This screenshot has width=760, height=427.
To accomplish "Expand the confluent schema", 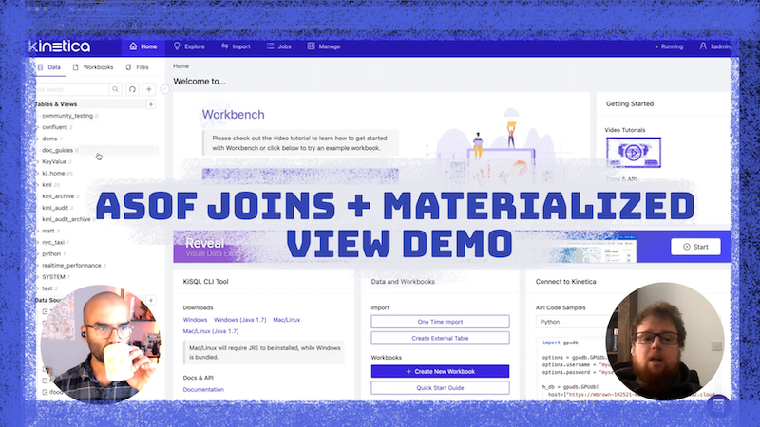I will [38, 127].
